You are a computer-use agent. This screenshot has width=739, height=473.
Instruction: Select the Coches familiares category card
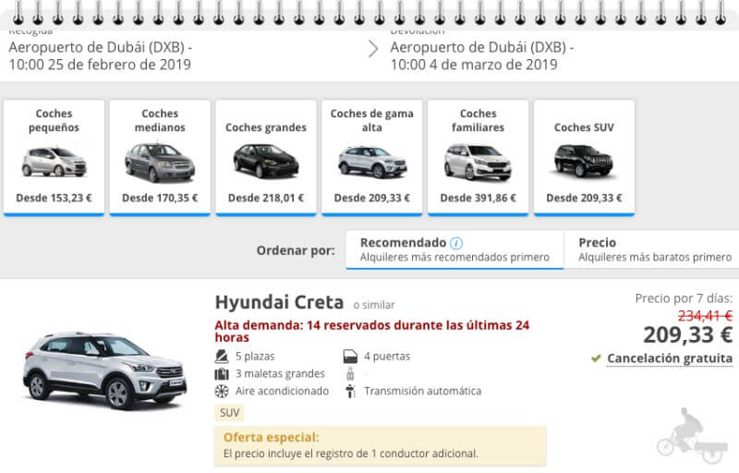(478, 157)
